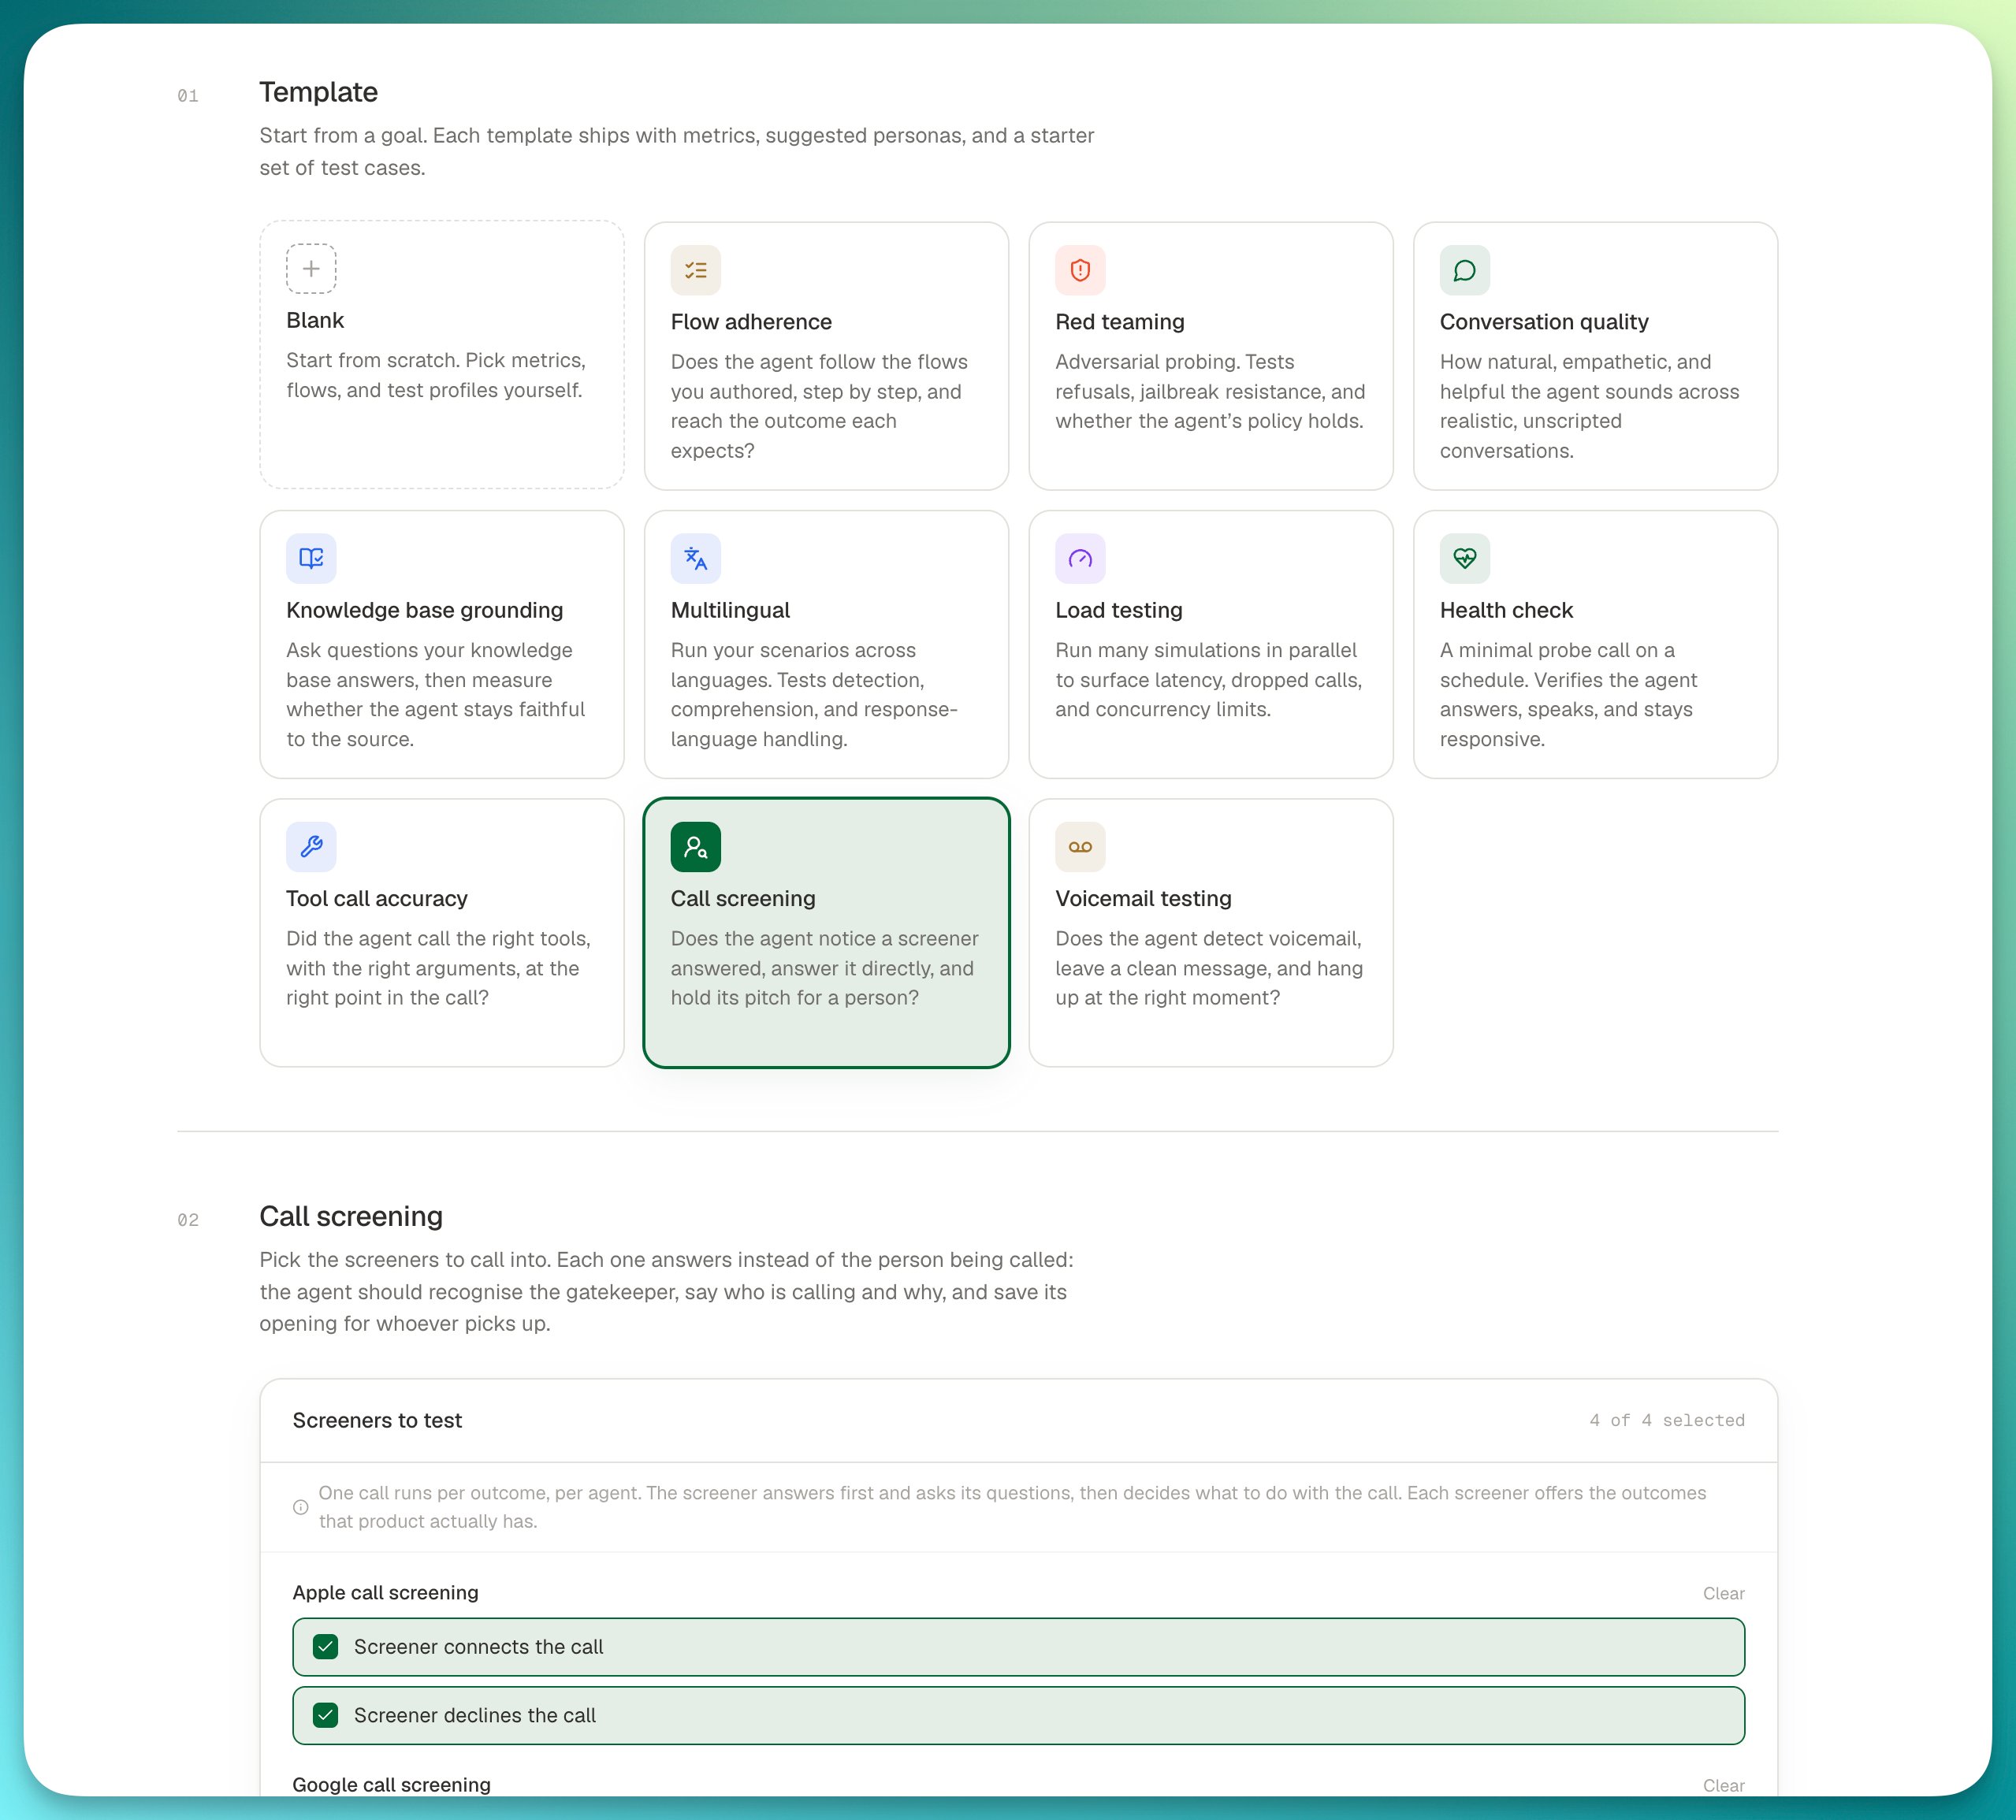
Task: Click the Apple call screening group label
Action: coord(385,1593)
